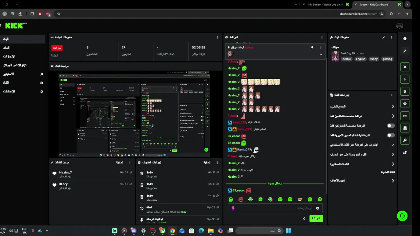Open chat settings gear icon
Screen dimensions: 420x236
304,218
